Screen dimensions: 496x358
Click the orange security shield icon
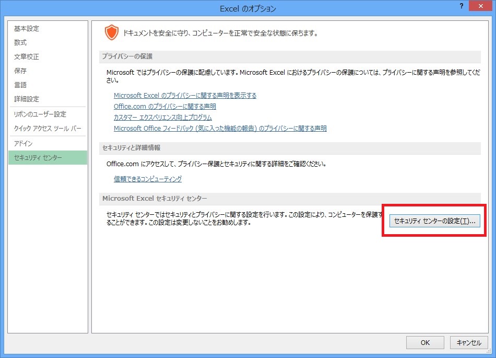pos(111,32)
